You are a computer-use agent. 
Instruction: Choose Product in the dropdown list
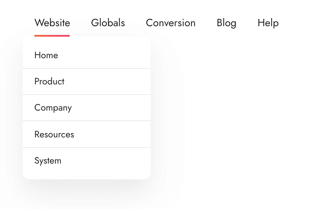[x=49, y=82]
